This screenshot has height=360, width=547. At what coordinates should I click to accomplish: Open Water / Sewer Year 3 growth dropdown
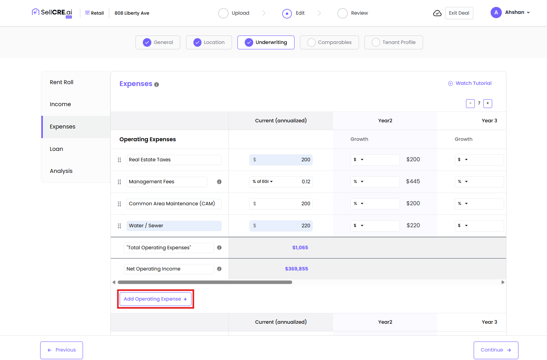[x=463, y=226]
